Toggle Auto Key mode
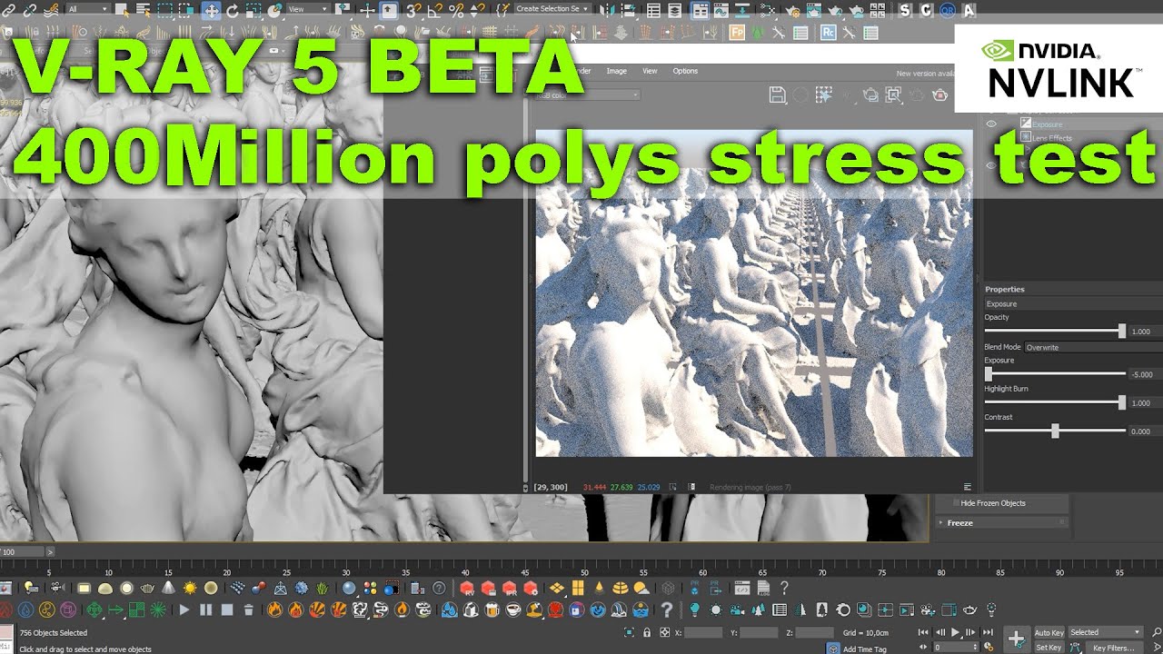Viewport: 1163px width, 654px height. click(1049, 632)
